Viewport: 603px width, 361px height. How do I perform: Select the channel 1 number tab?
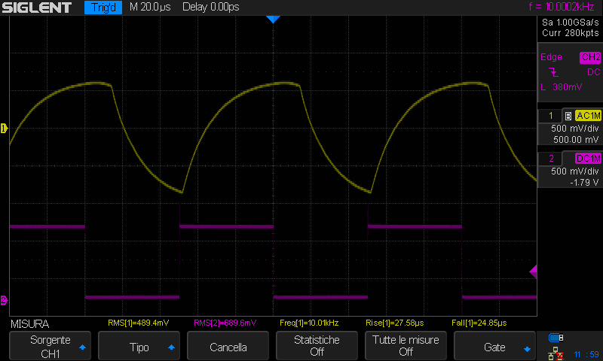tap(551, 116)
